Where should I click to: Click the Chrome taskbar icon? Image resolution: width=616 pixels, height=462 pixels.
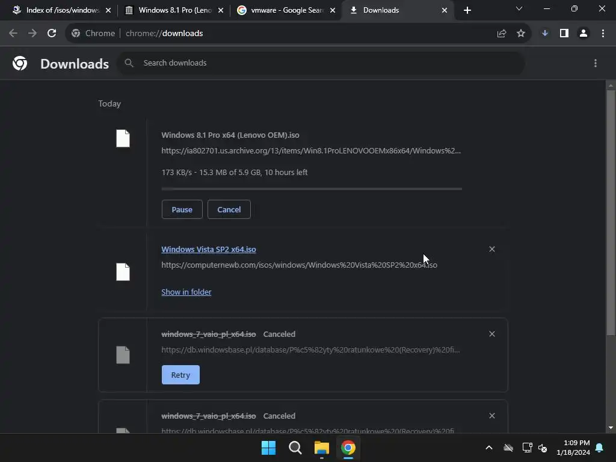[x=348, y=448]
